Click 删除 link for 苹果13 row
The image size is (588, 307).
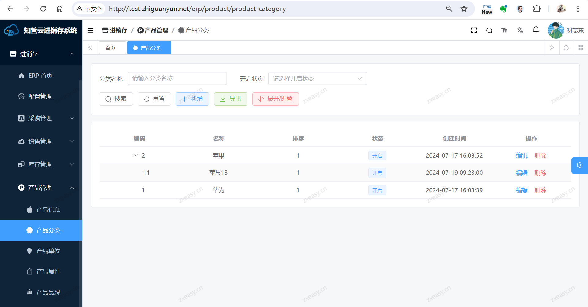540,173
